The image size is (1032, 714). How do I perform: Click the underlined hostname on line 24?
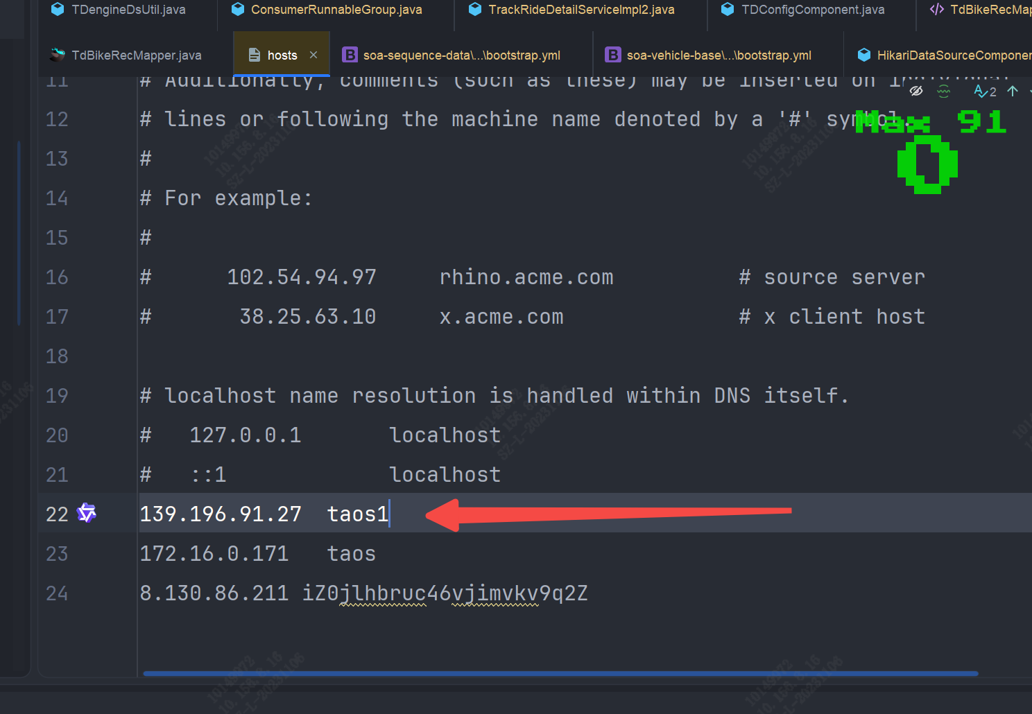(x=445, y=593)
